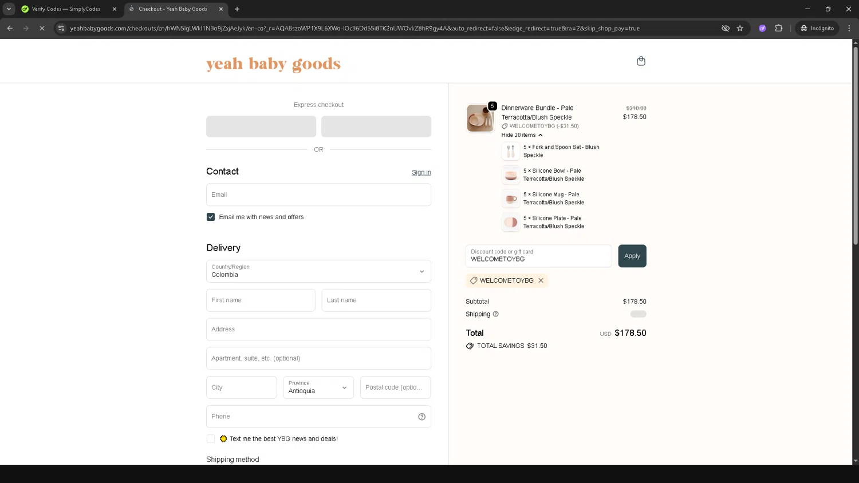Remove the WELCOMETOYBG discount code

[541, 280]
